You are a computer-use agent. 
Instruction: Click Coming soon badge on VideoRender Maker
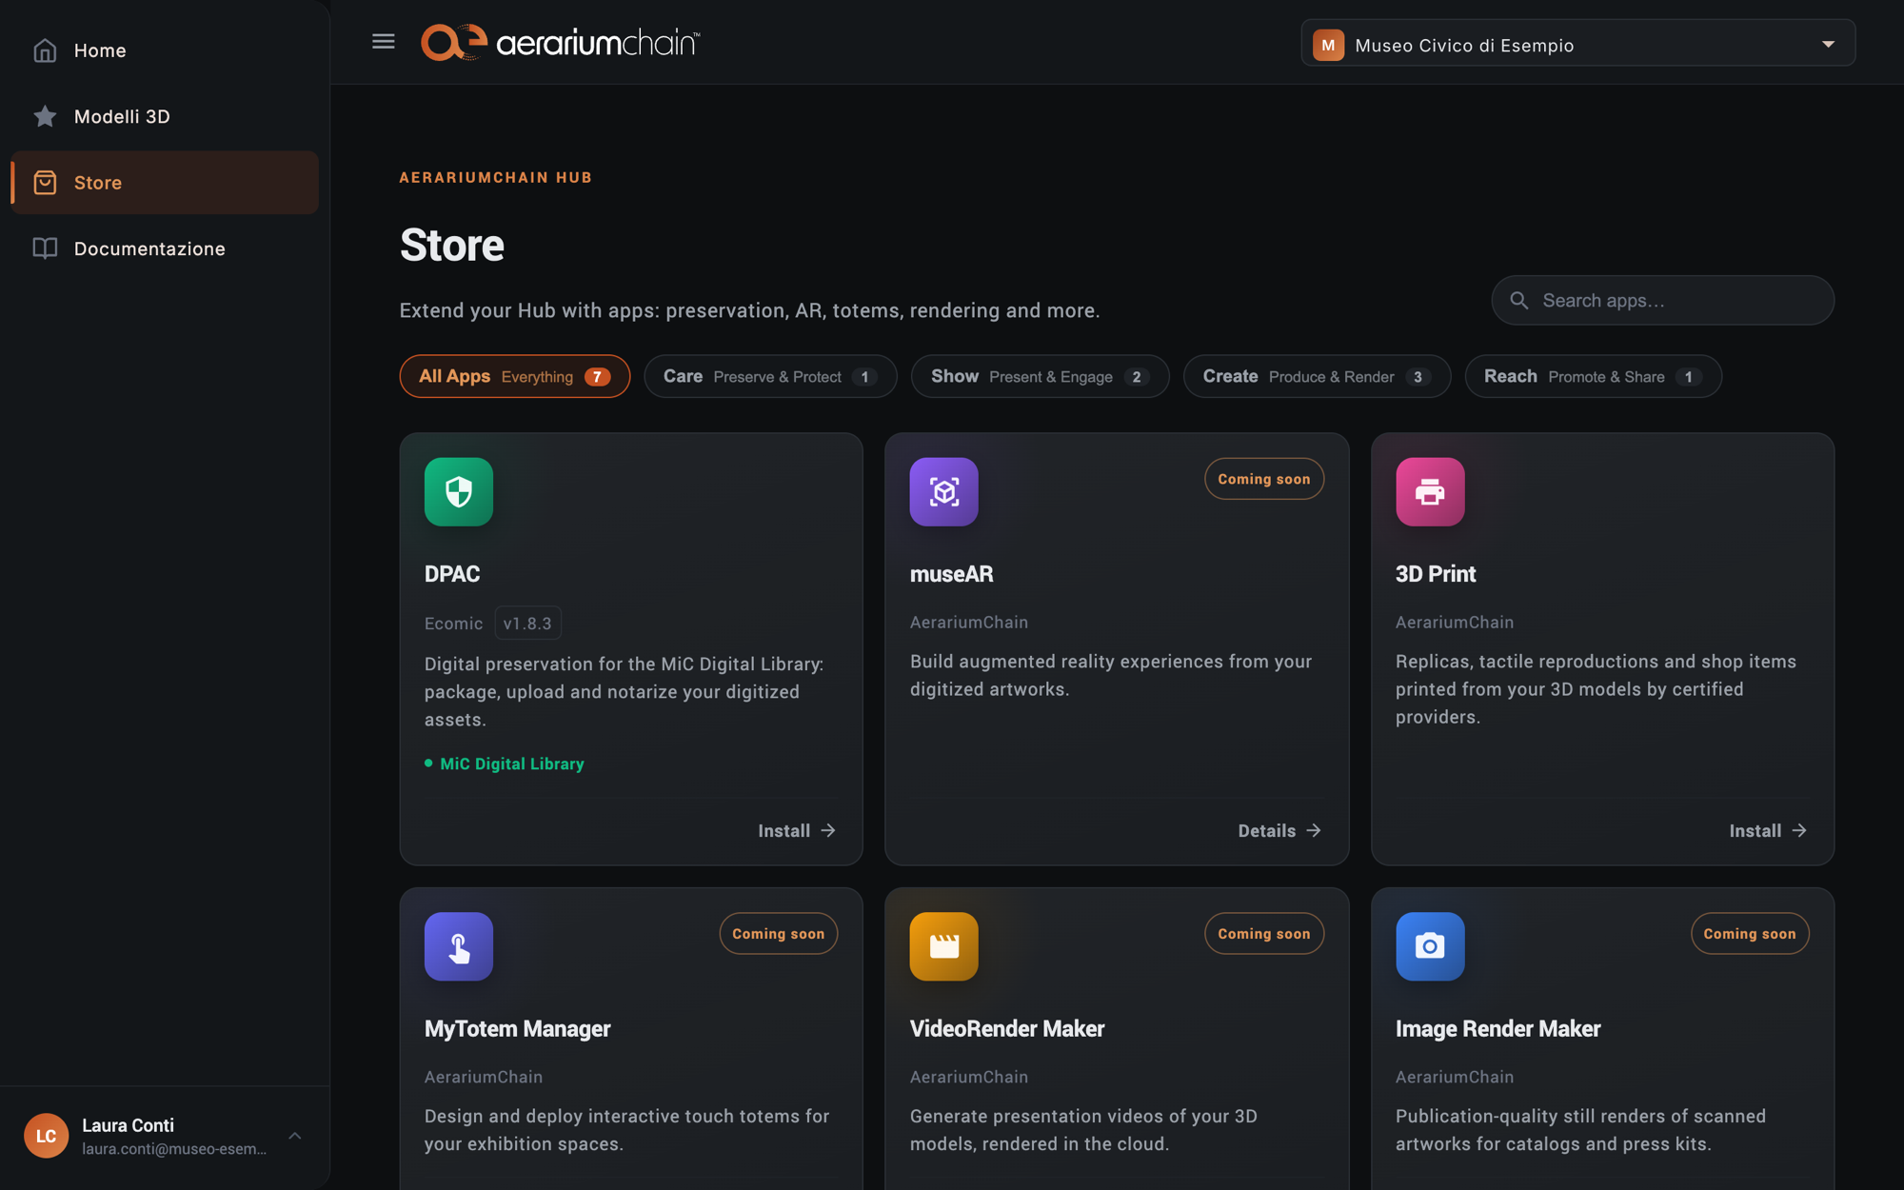pyautogui.click(x=1264, y=934)
